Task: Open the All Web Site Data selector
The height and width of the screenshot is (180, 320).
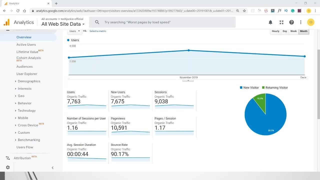Action: 63,24
